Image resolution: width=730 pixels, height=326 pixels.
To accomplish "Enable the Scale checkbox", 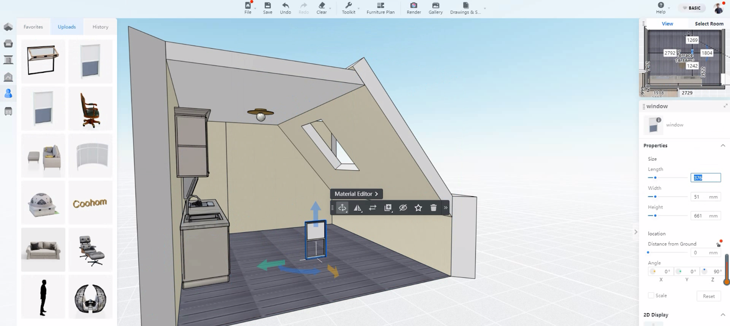I will pyautogui.click(x=651, y=295).
